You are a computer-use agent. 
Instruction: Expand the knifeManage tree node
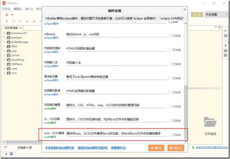pyautogui.click(x=4, y=42)
